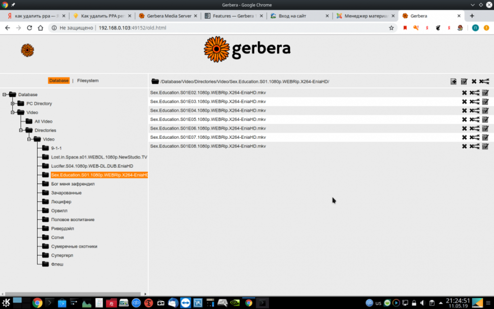Select the 'Бог меня зафрендил' folder
Screen dimensions: 494x309
tap(73, 184)
